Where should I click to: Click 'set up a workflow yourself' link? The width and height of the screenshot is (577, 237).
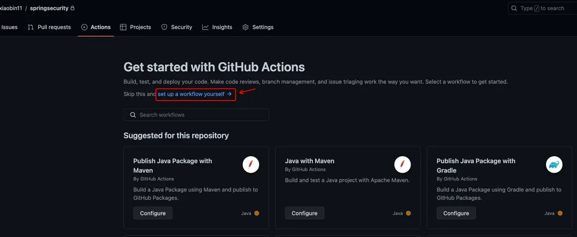pyautogui.click(x=195, y=94)
